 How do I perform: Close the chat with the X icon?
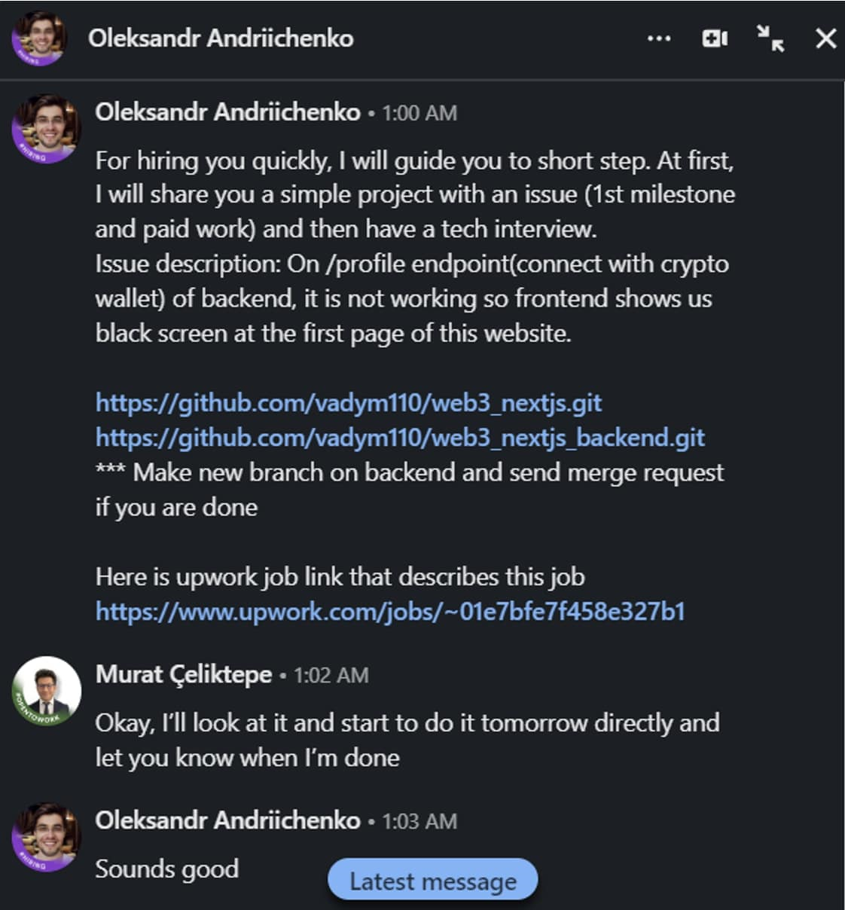[826, 38]
